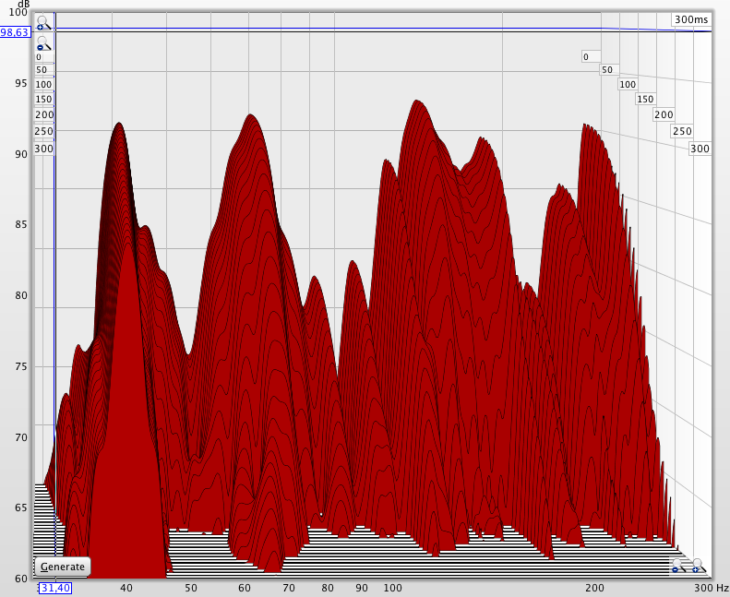Click the 150 ms label in left time scale
The height and width of the screenshot is (597, 730).
(x=43, y=99)
